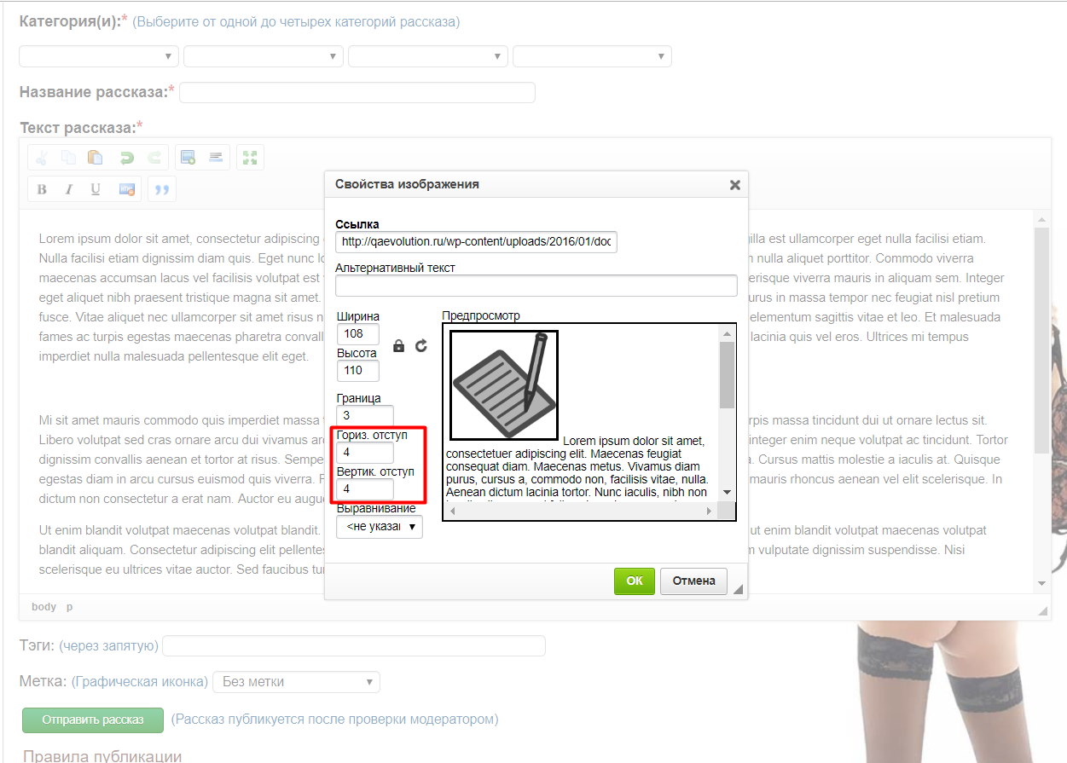Click the undo arrow icon
The height and width of the screenshot is (763, 1067).
(126, 158)
